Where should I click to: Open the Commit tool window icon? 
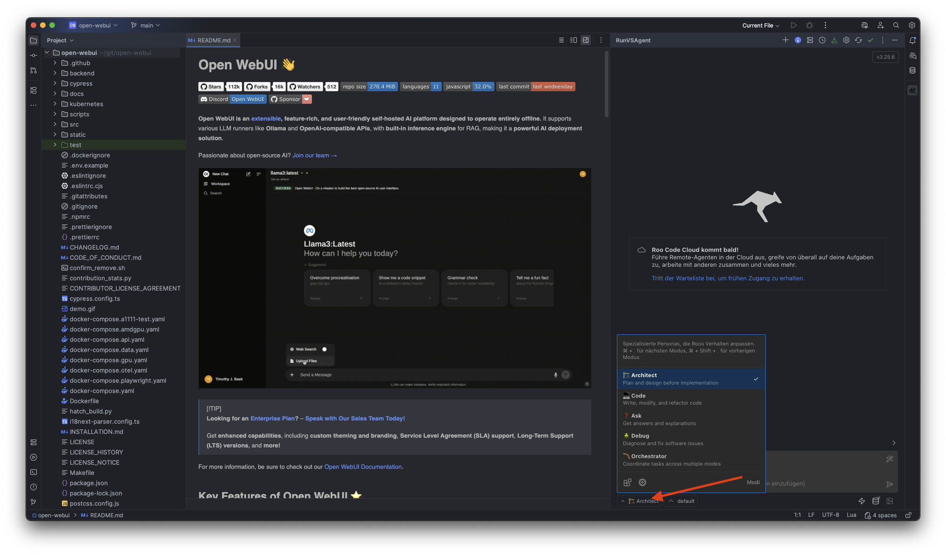pos(34,55)
